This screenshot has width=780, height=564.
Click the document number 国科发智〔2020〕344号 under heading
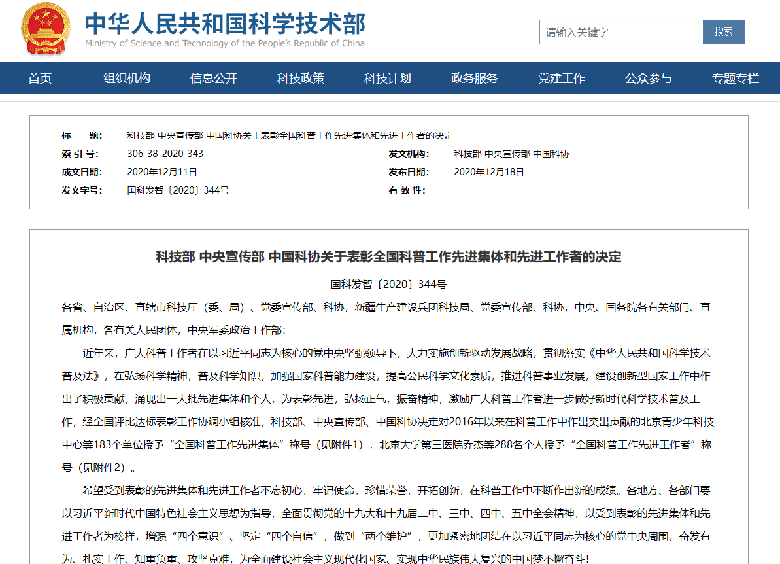(388, 285)
